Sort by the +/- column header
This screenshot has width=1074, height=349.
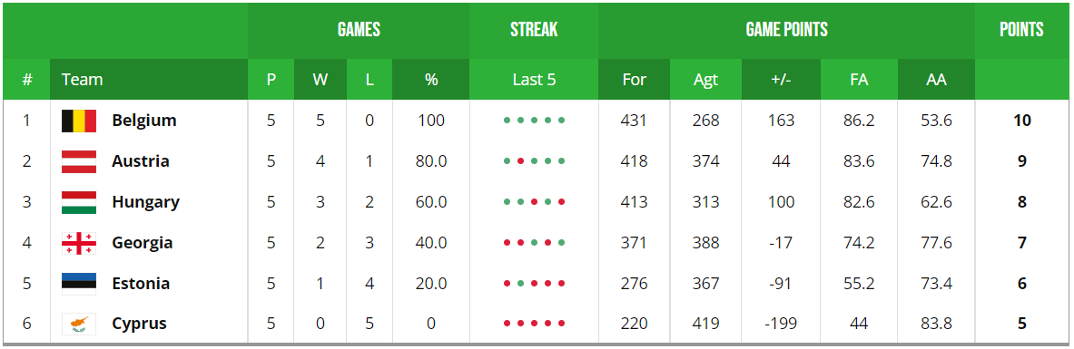point(781,80)
